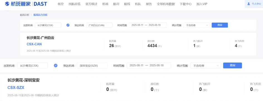Click 执飞机型 value 4
This screenshot has width=263, height=101.
pyautogui.click(x=236, y=46)
